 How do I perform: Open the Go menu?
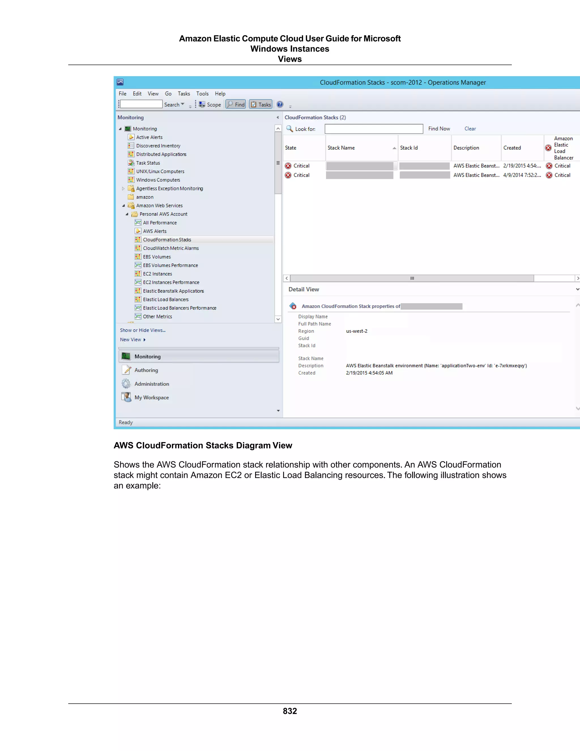click(169, 94)
